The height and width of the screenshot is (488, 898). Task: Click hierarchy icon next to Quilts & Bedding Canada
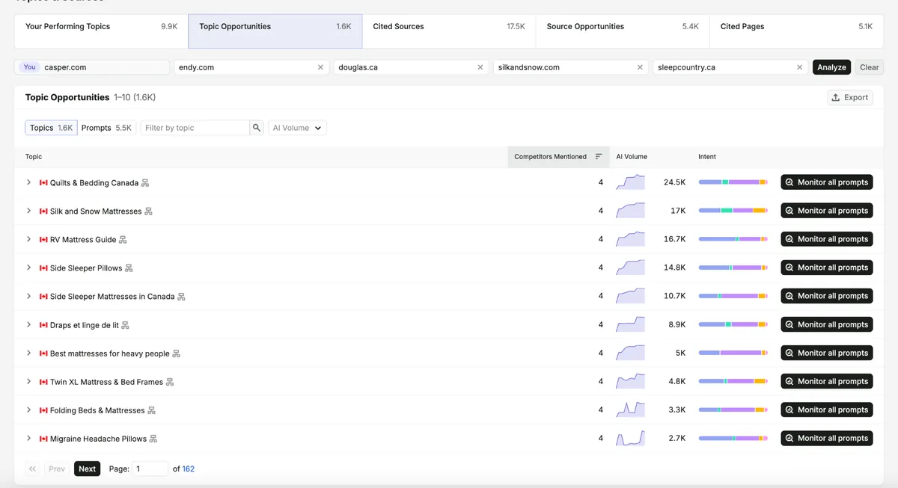point(145,183)
